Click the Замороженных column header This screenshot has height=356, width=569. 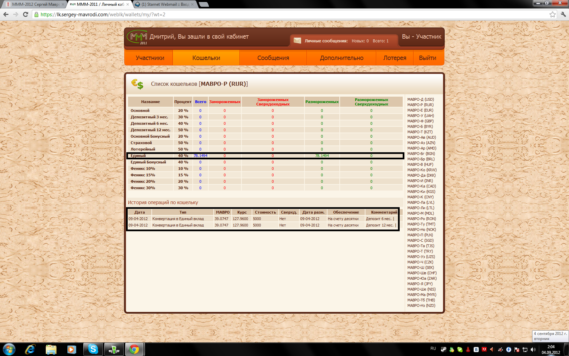[225, 102]
